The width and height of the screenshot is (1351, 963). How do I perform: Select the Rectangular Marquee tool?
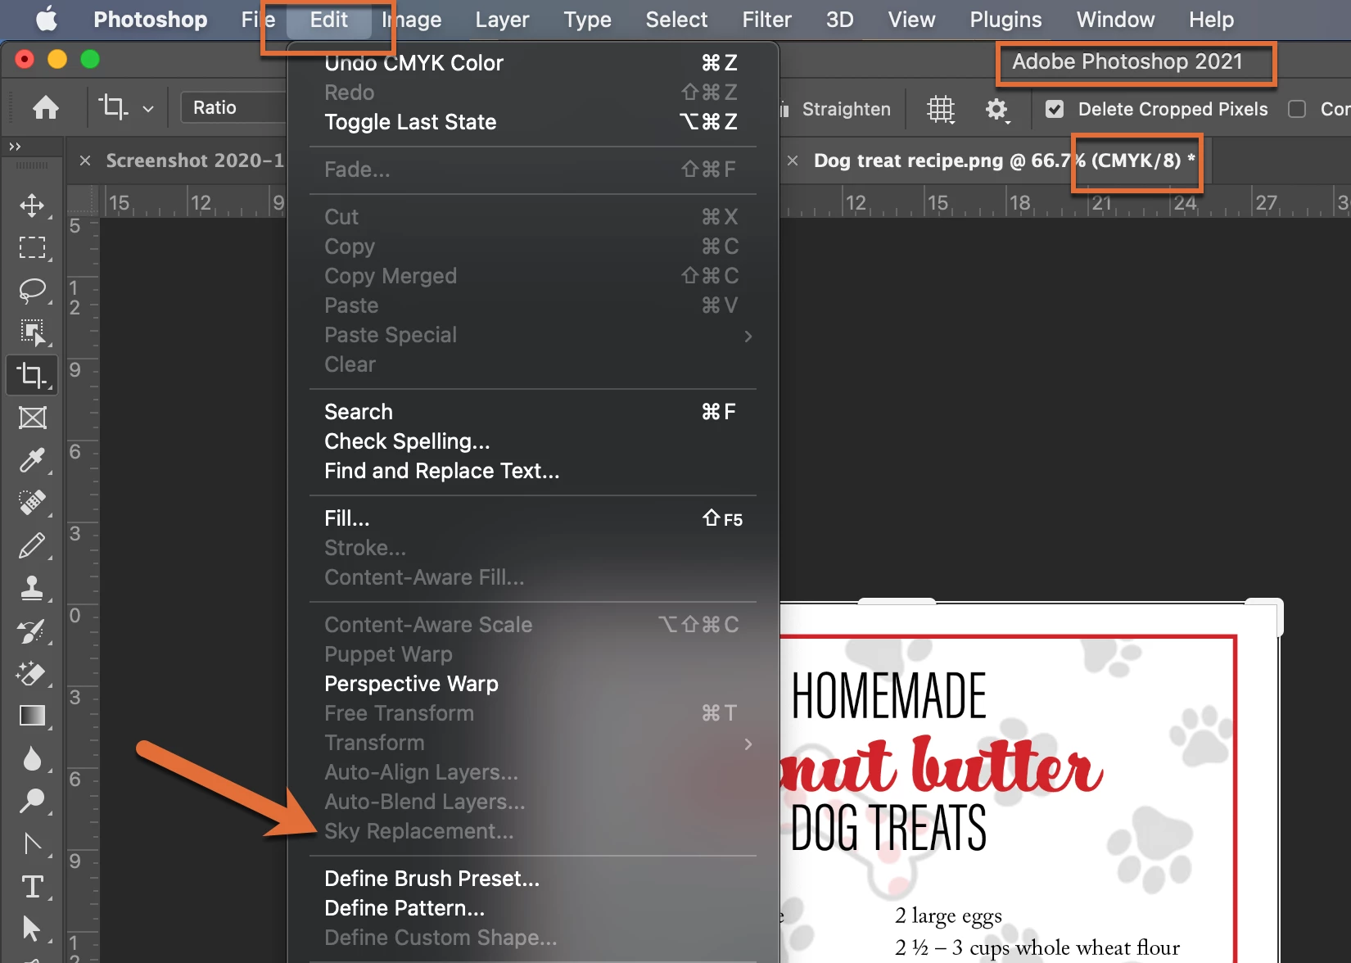click(x=32, y=247)
